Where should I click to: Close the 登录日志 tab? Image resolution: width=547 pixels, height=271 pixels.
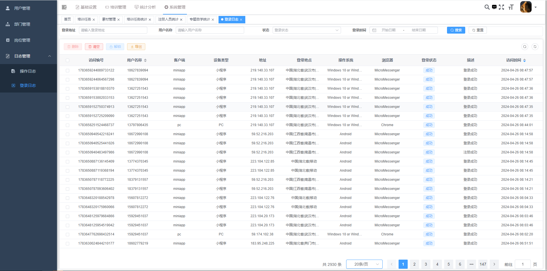click(x=241, y=20)
